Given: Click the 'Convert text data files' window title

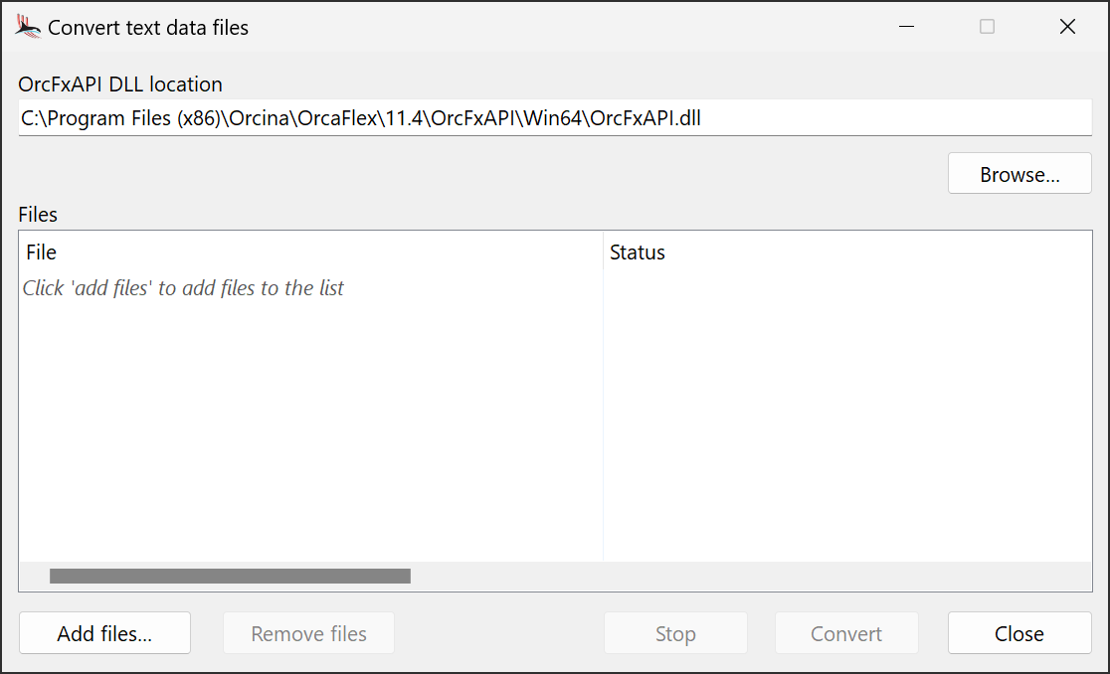Looking at the screenshot, I should pos(148,28).
